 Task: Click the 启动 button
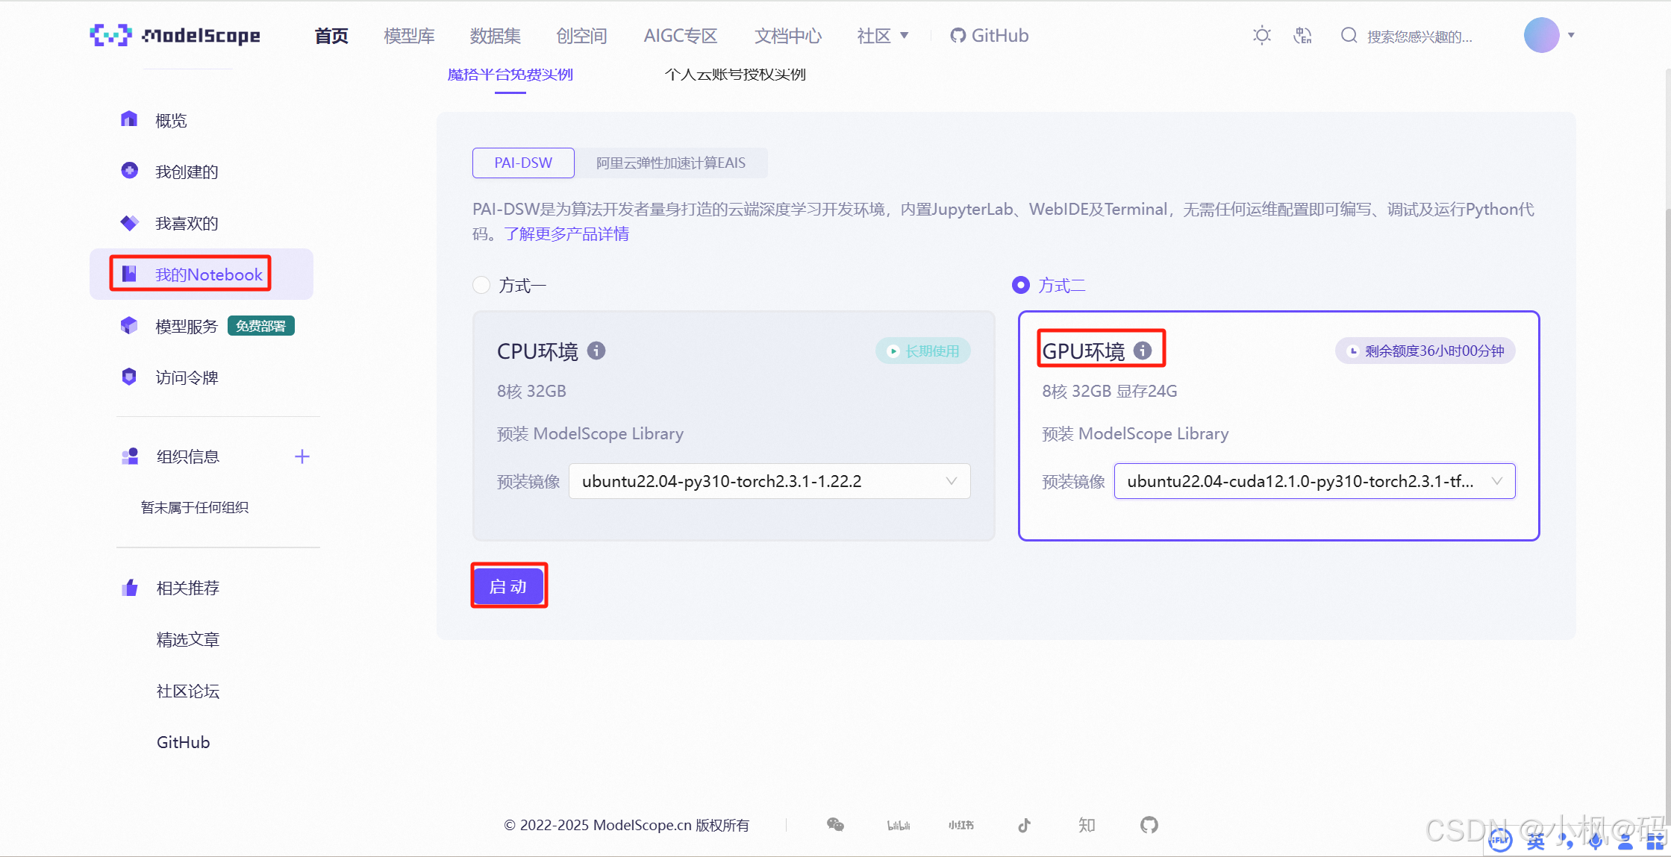point(508,586)
